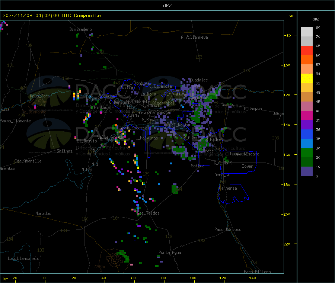This screenshot has width=335, height=283.
Task: Click the timestamp 2025/11/08 04:02:00 UTC Composite
Action: click(52, 16)
